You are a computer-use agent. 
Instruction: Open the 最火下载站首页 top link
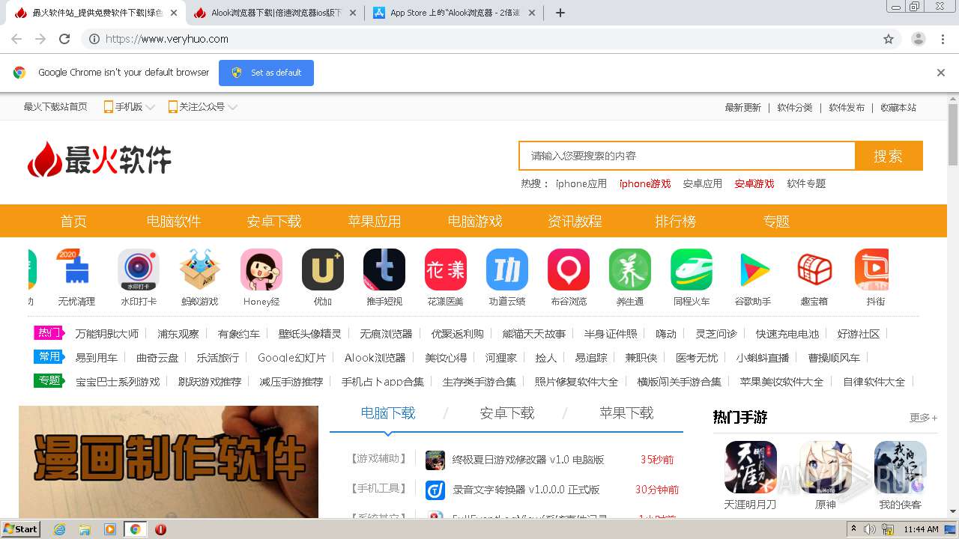tap(55, 107)
